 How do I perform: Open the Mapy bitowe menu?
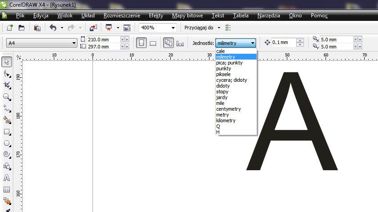click(x=187, y=16)
